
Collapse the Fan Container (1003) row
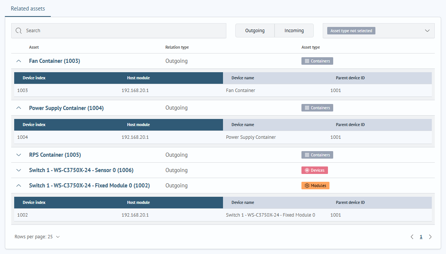pos(19,61)
